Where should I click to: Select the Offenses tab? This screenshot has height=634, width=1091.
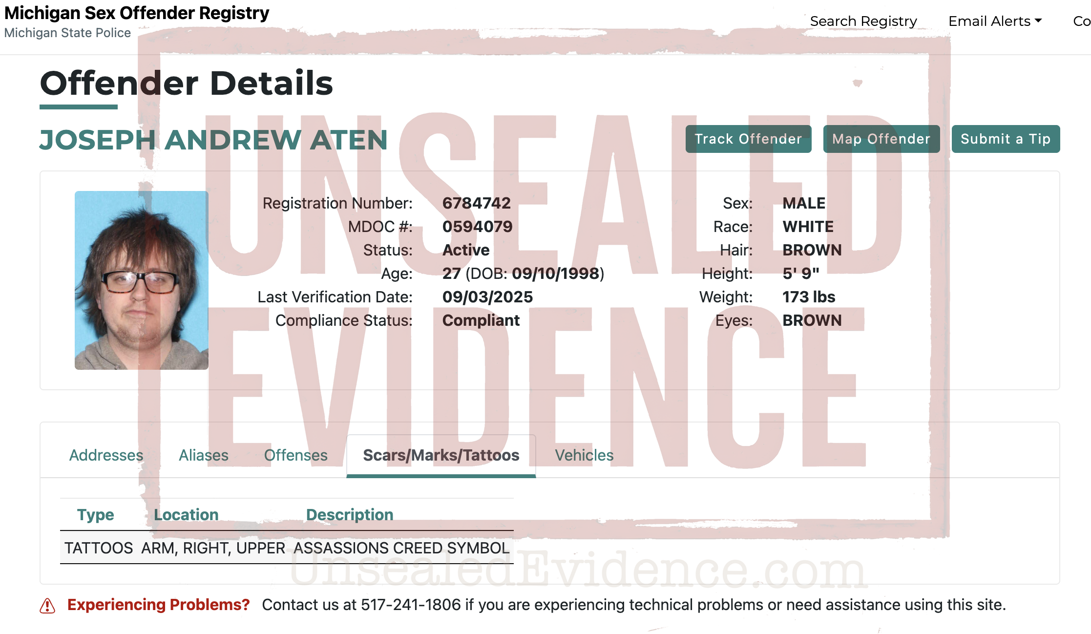click(x=295, y=455)
